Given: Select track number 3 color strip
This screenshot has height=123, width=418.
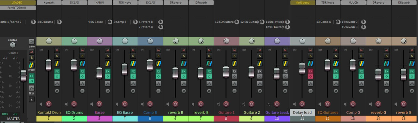Looking at the screenshot, I should (100, 118).
